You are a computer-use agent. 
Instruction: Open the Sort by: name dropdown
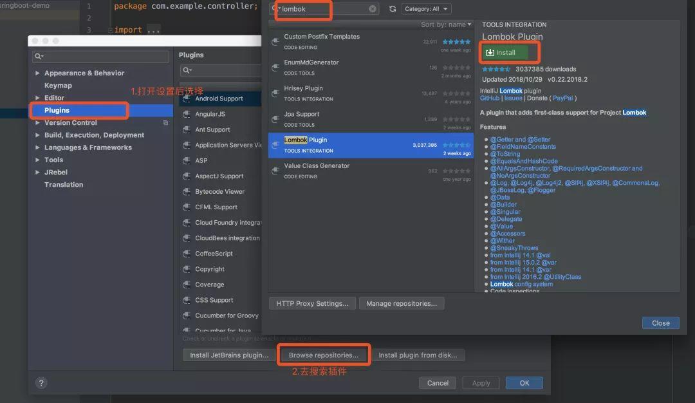point(446,24)
